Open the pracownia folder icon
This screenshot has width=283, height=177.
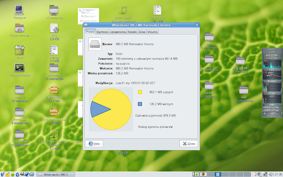(x=54, y=68)
